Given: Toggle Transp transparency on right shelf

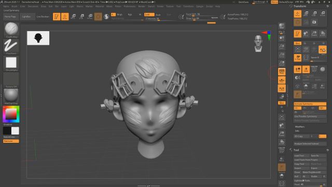Looking at the screenshot, I should [282, 159].
